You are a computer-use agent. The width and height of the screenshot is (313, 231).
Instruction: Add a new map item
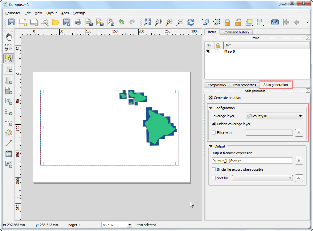[9, 80]
